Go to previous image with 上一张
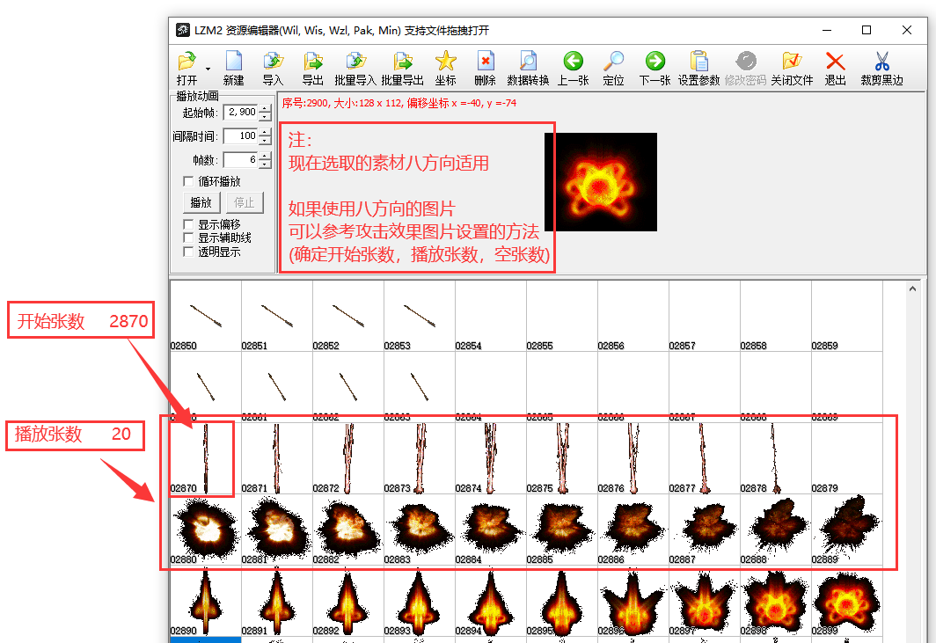This screenshot has width=936, height=643. pyautogui.click(x=573, y=62)
